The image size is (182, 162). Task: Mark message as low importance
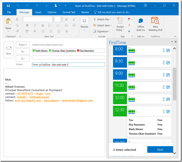(129, 31)
